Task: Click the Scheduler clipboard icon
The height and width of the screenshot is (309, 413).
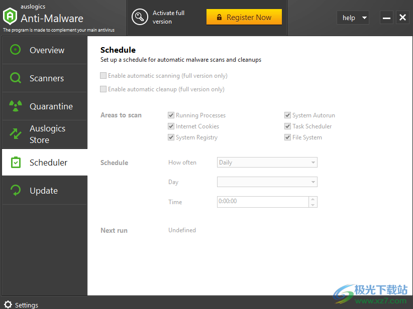Action: 16,162
